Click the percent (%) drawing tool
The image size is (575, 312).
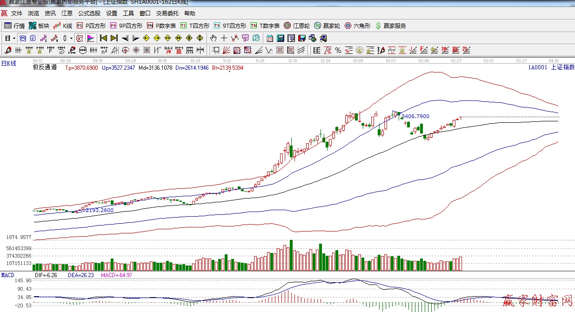click(338, 50)
